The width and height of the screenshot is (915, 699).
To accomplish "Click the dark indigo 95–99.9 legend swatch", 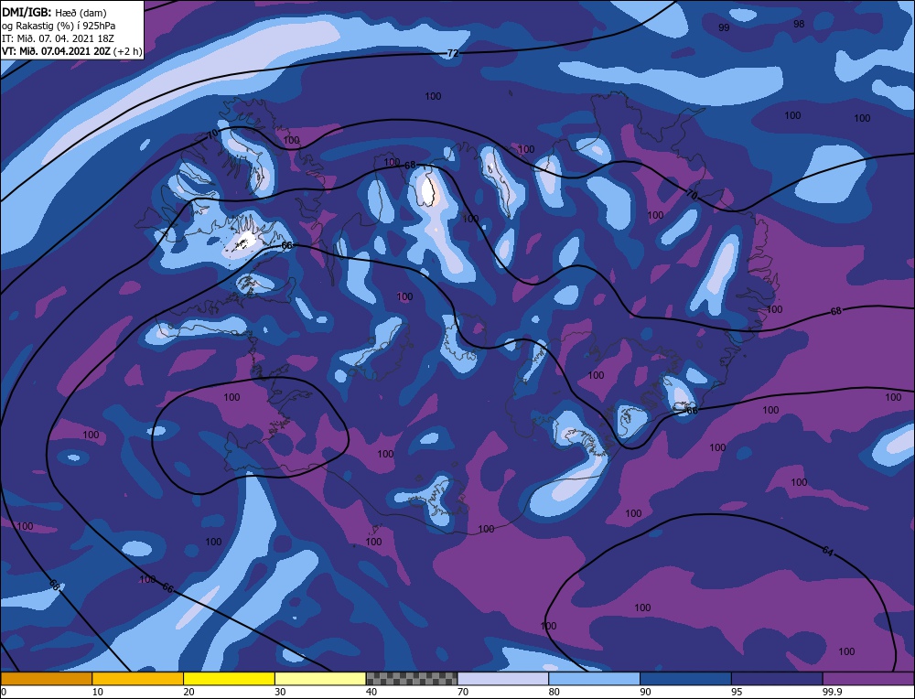I will 777,678.
